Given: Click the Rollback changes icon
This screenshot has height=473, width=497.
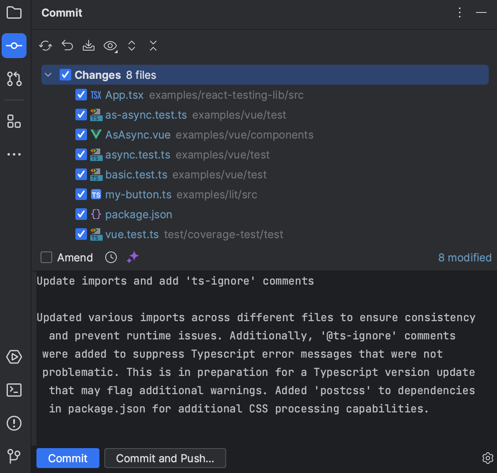Looking at the screenshot, I should tap(67, 46).
